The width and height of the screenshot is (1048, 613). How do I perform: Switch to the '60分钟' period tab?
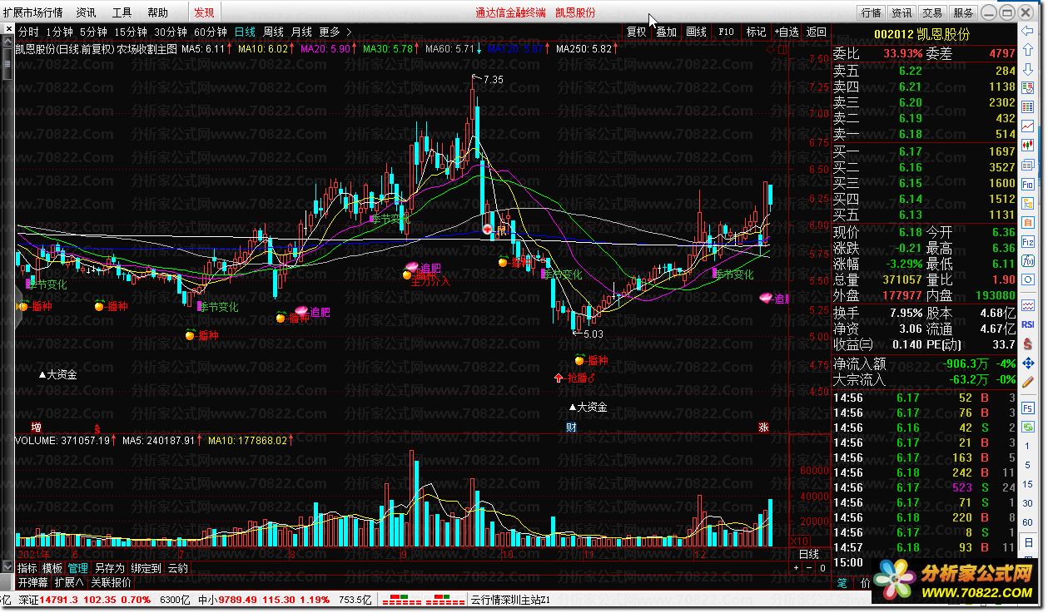211,32
